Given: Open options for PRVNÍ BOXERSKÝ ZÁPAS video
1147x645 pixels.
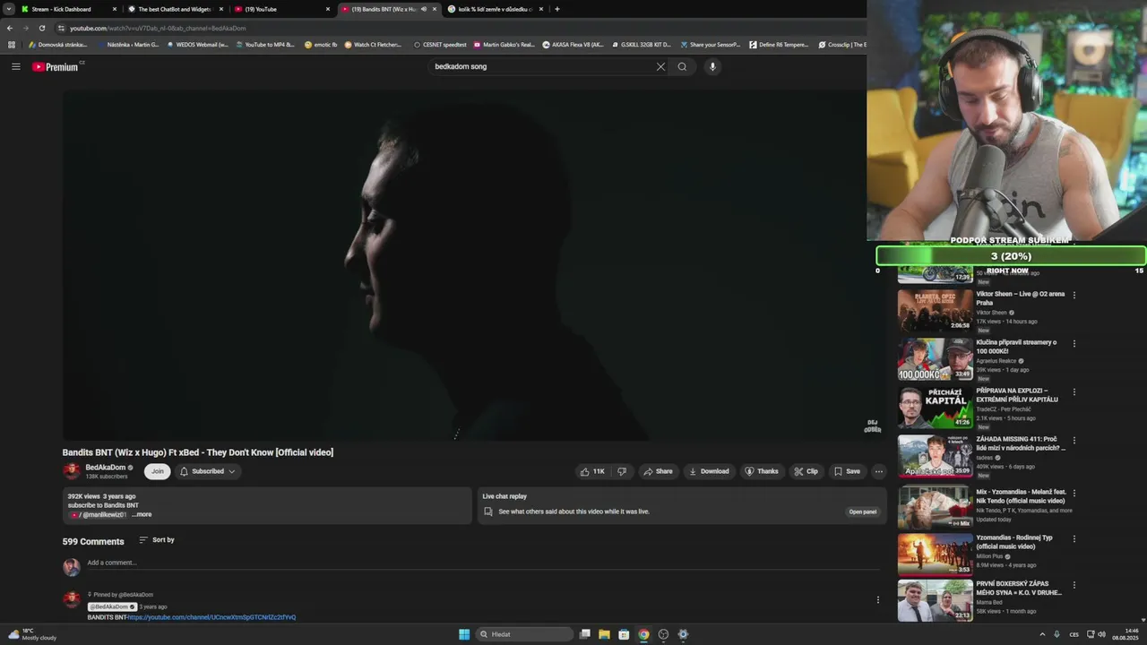Looking at the screenshot, I should [1074, 585].
